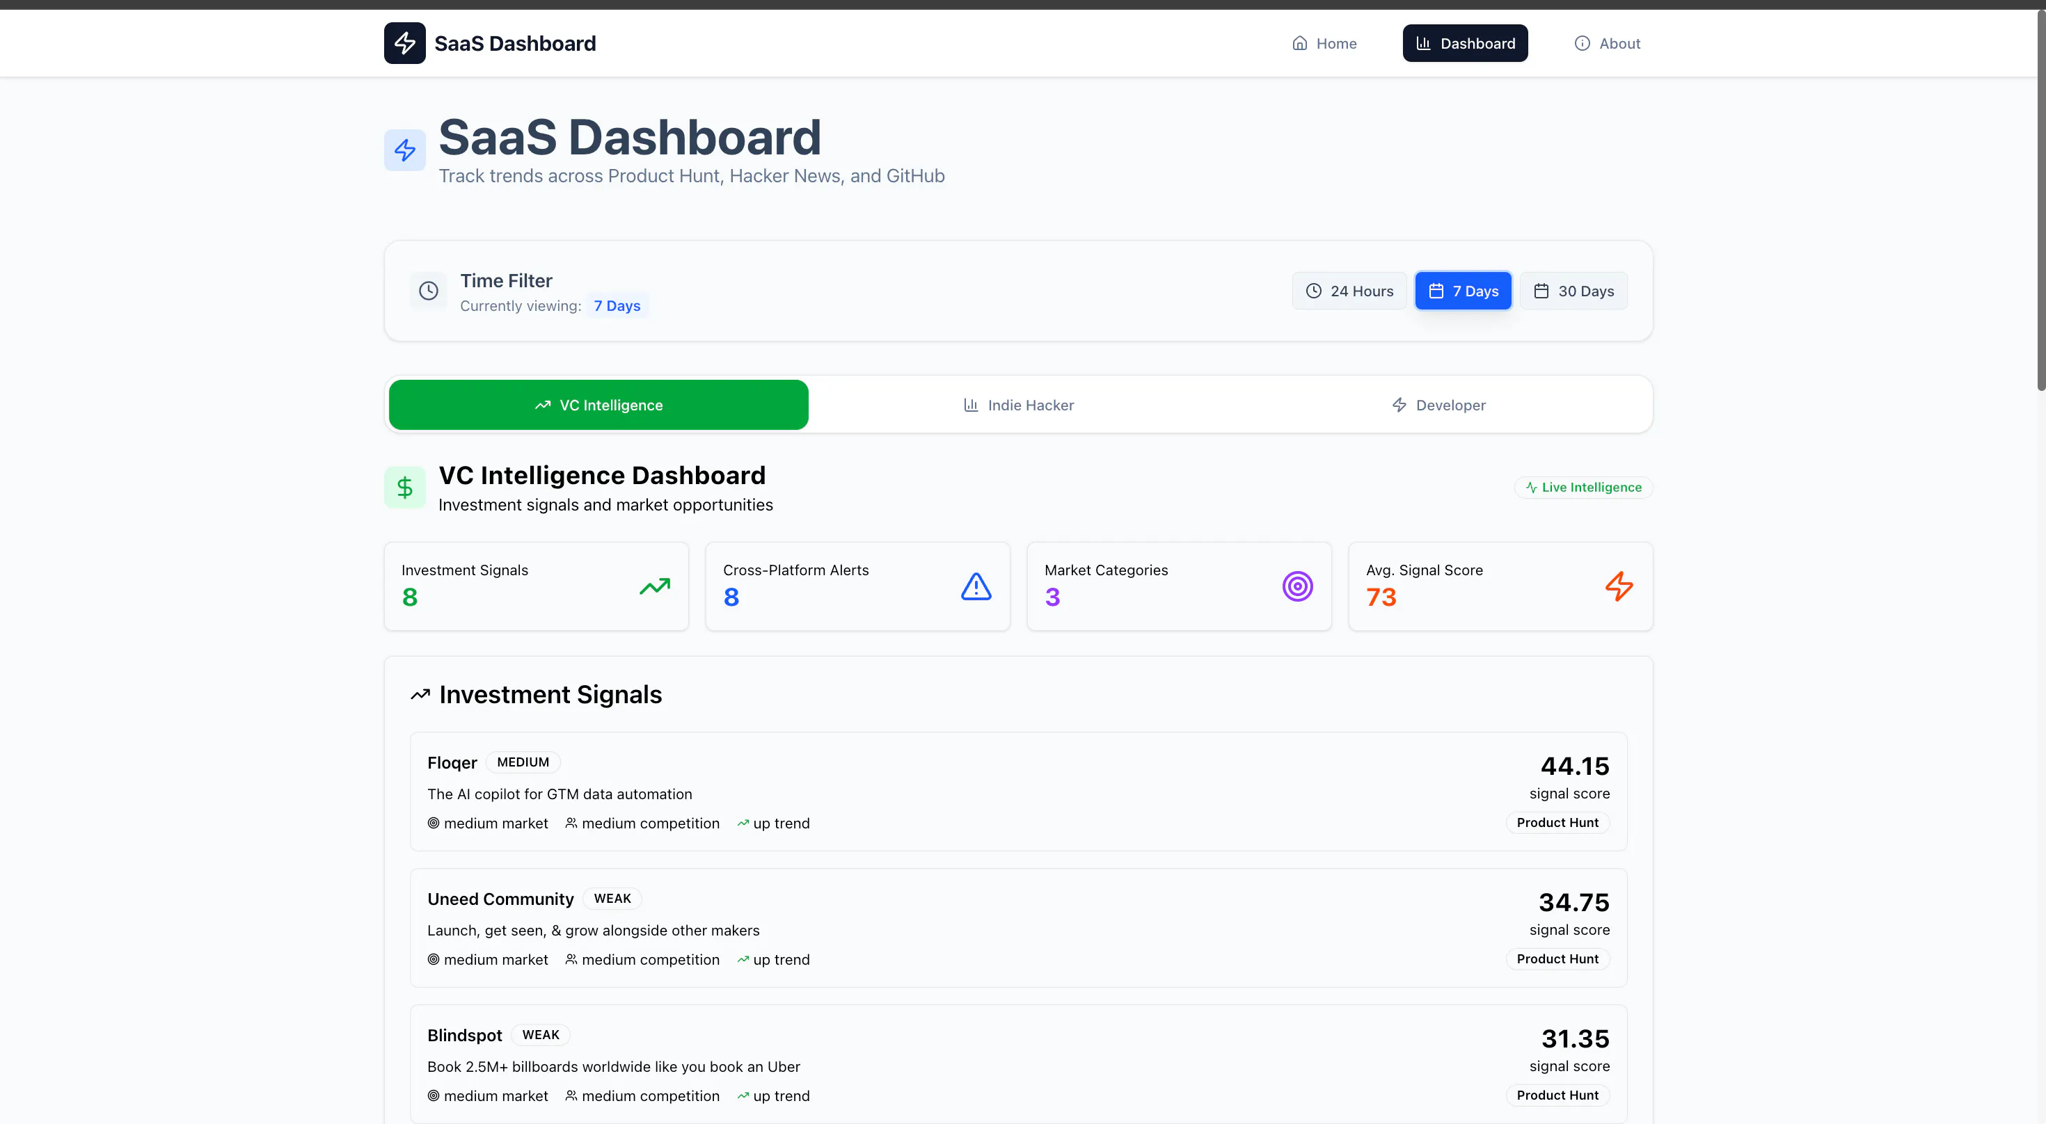Click the Avg. Signal Score value 73

coord(1381,597)
